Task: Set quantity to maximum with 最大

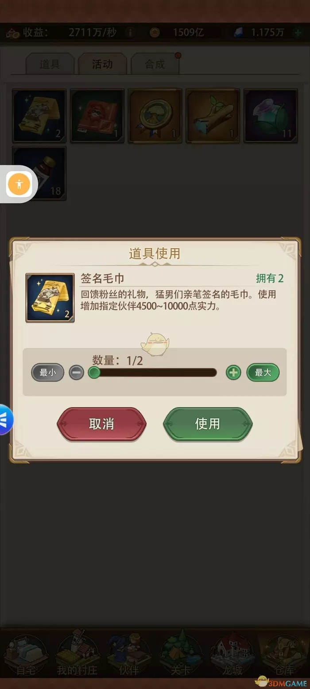Action: click(x=263, y=373)
